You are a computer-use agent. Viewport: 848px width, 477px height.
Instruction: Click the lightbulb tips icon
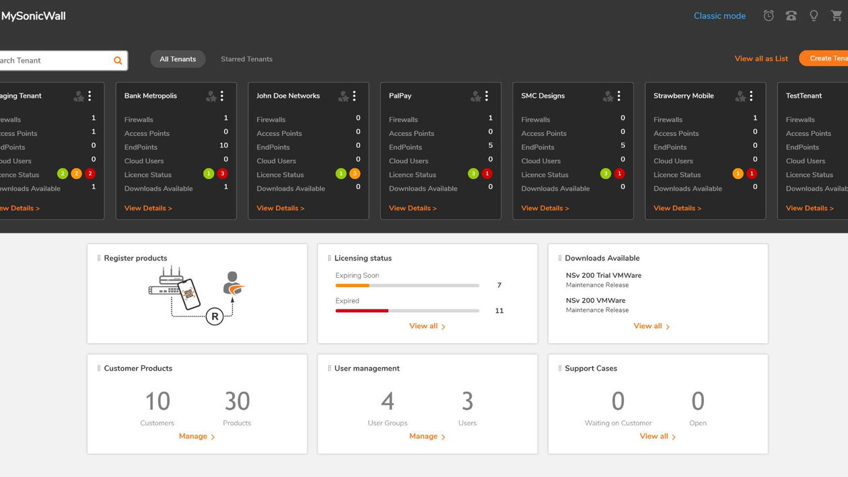[813, 15]
